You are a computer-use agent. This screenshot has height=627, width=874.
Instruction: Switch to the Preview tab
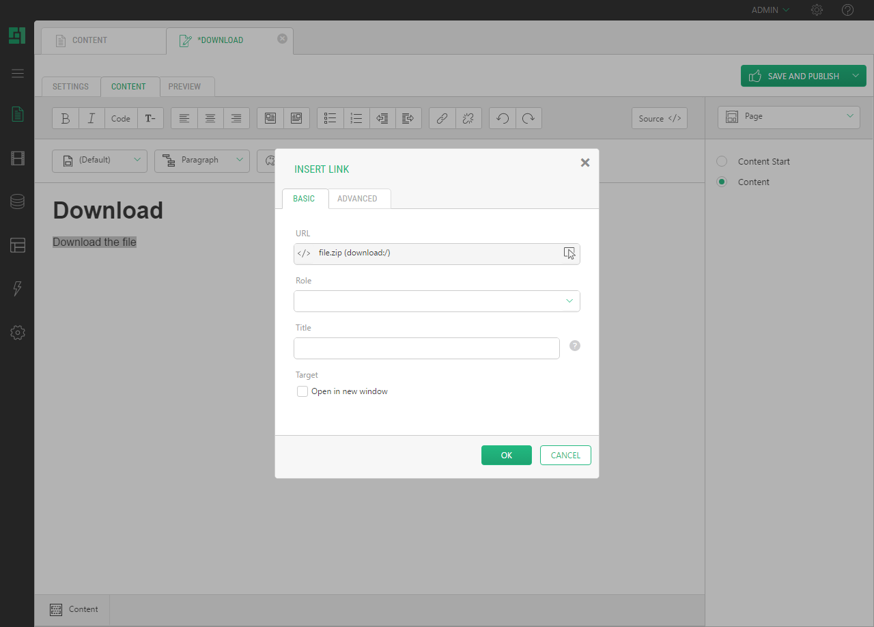[x=184, y=87]
